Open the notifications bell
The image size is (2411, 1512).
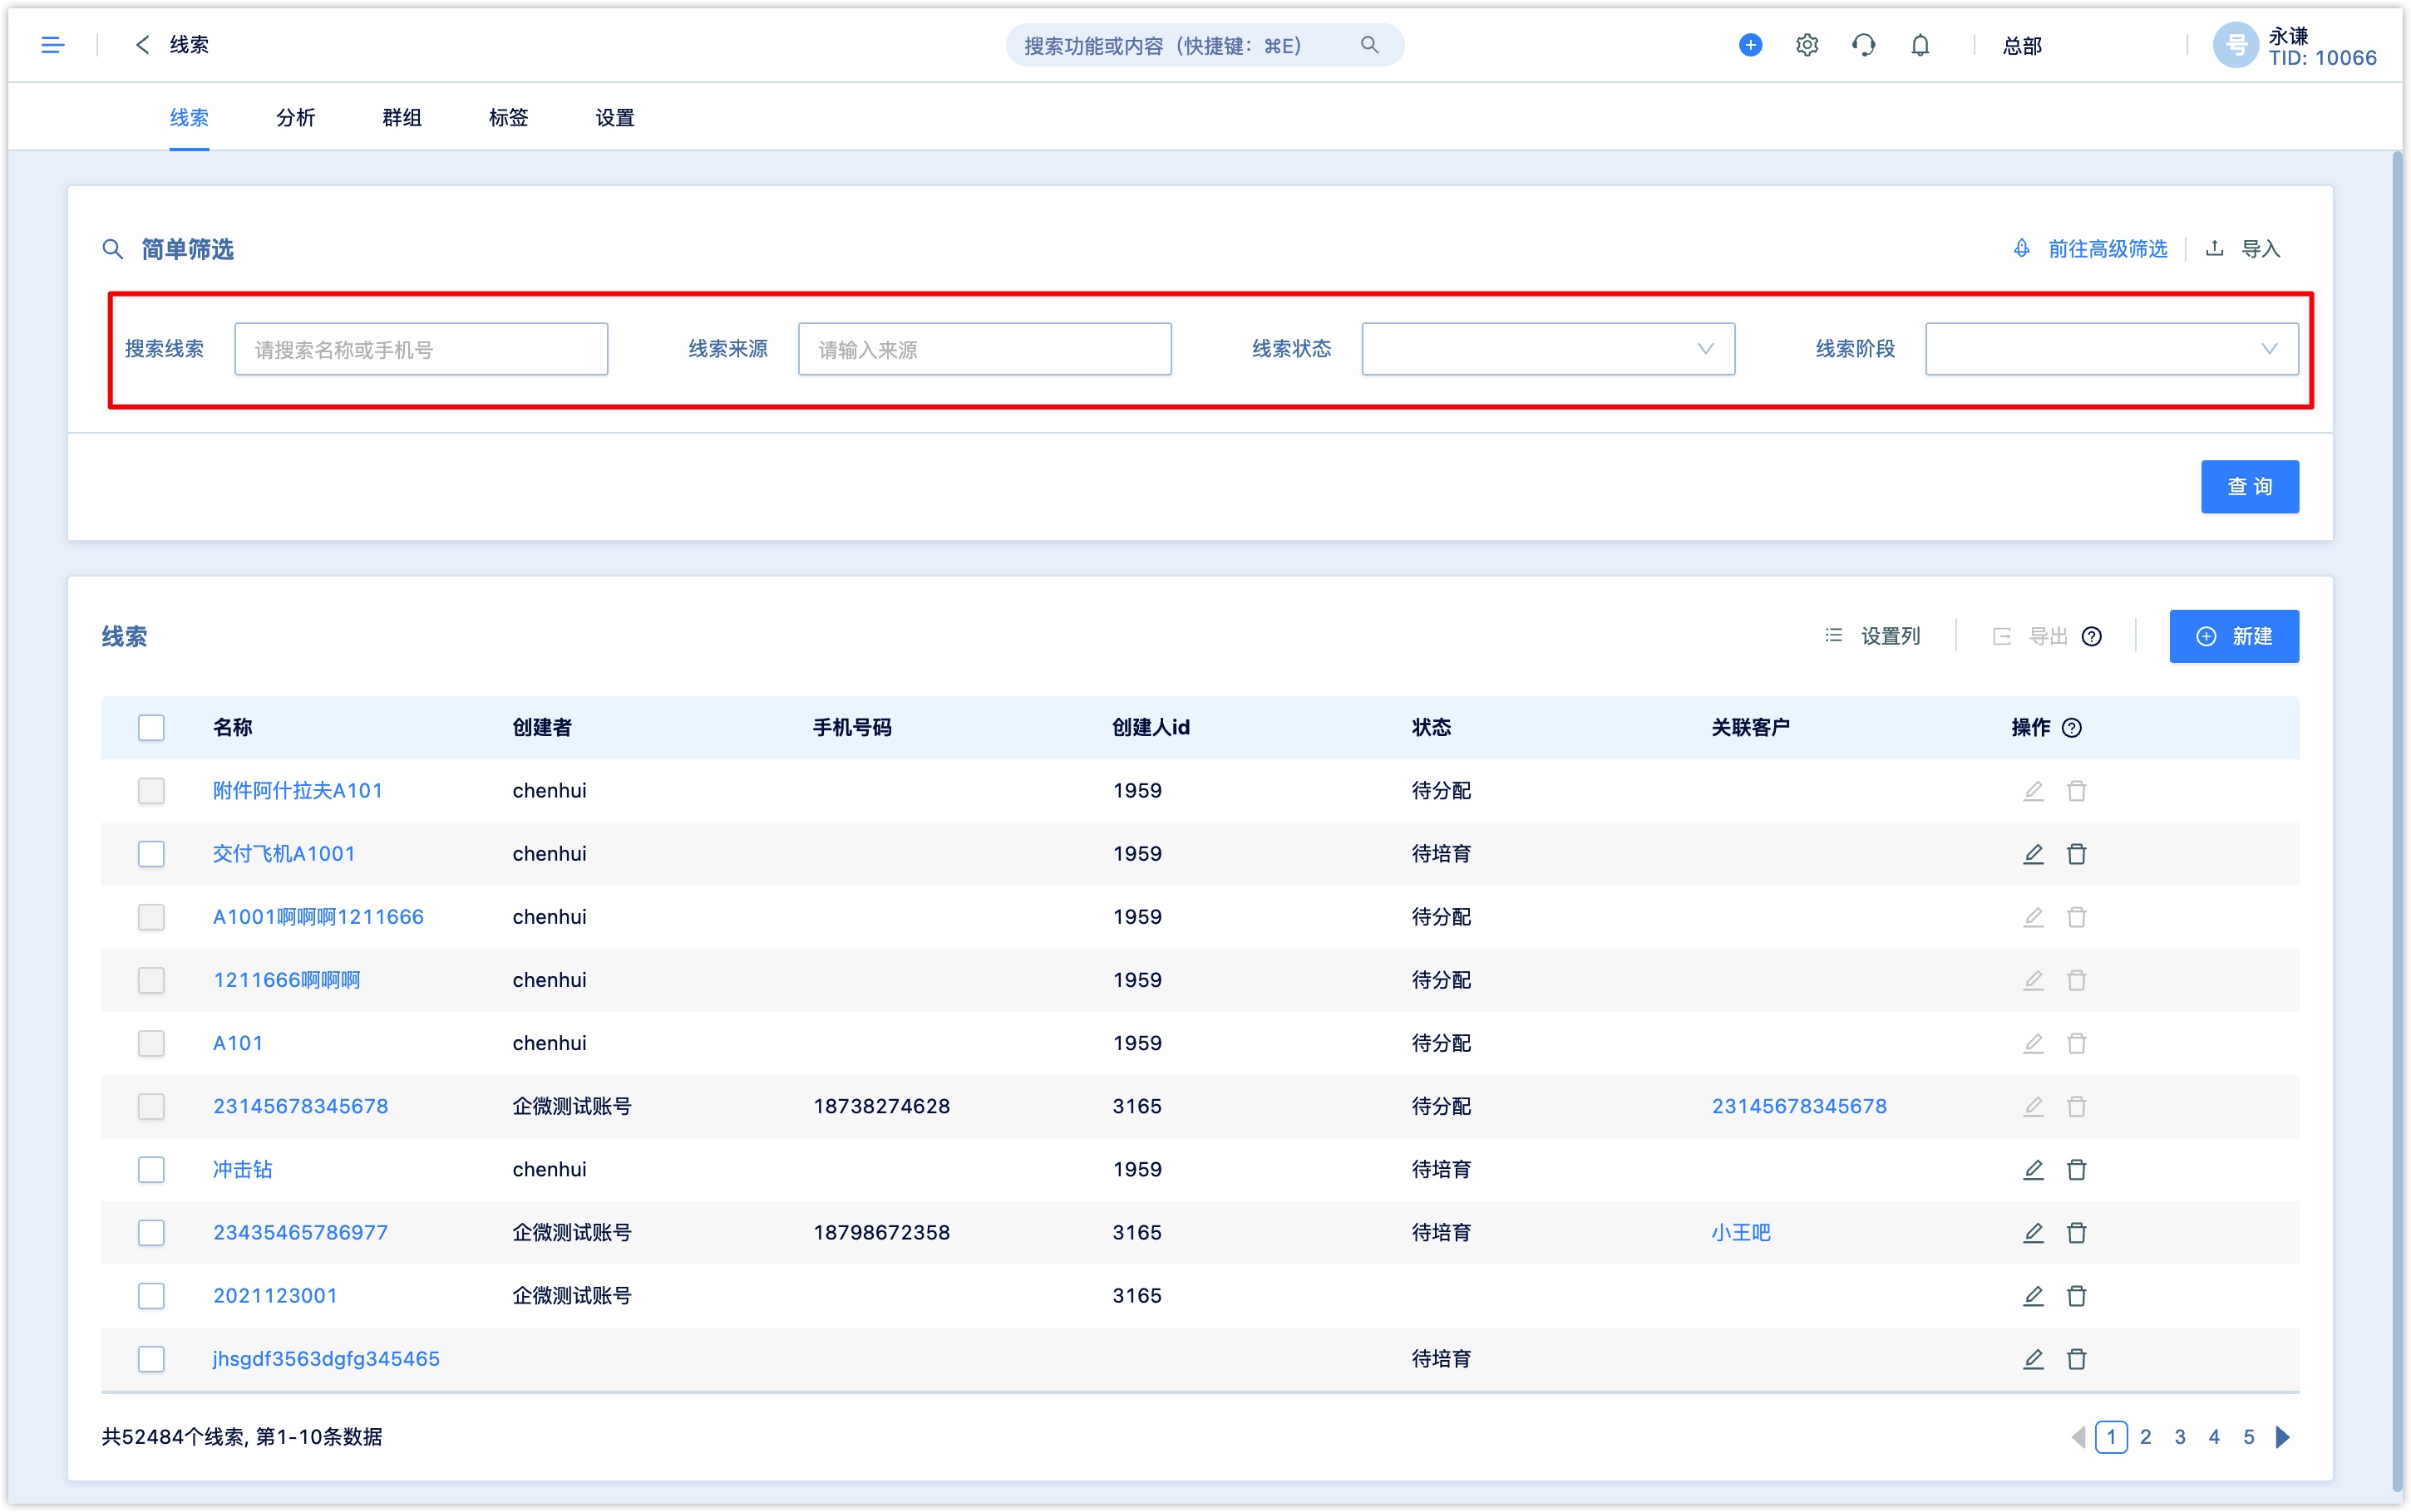click(1920, 45)
